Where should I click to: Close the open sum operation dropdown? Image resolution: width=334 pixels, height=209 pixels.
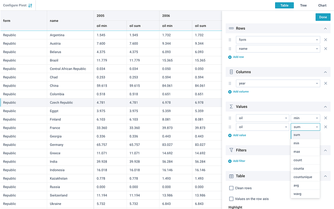tap(305, 127)
